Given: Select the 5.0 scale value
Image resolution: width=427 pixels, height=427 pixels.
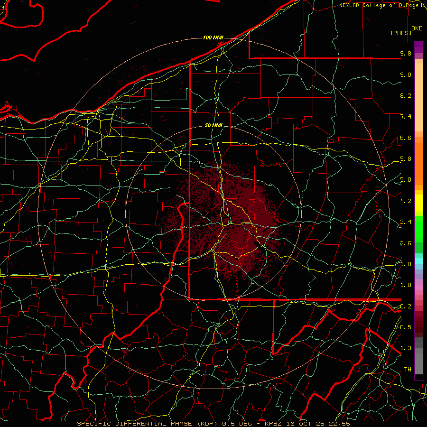Looking at the screenshot, I should click(406, 180).
